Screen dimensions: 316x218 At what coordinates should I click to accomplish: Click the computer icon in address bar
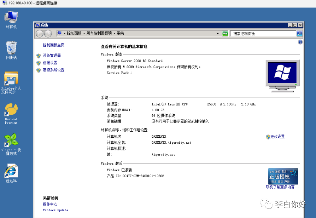click(59, 33)
